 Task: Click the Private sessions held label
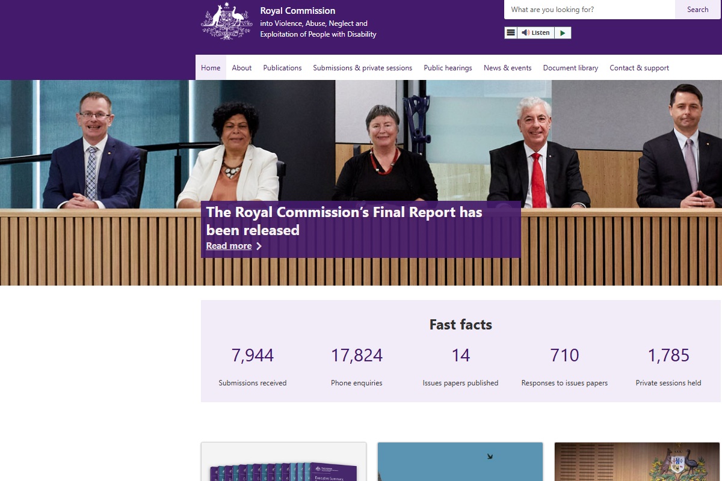click(x=668, y=383)
